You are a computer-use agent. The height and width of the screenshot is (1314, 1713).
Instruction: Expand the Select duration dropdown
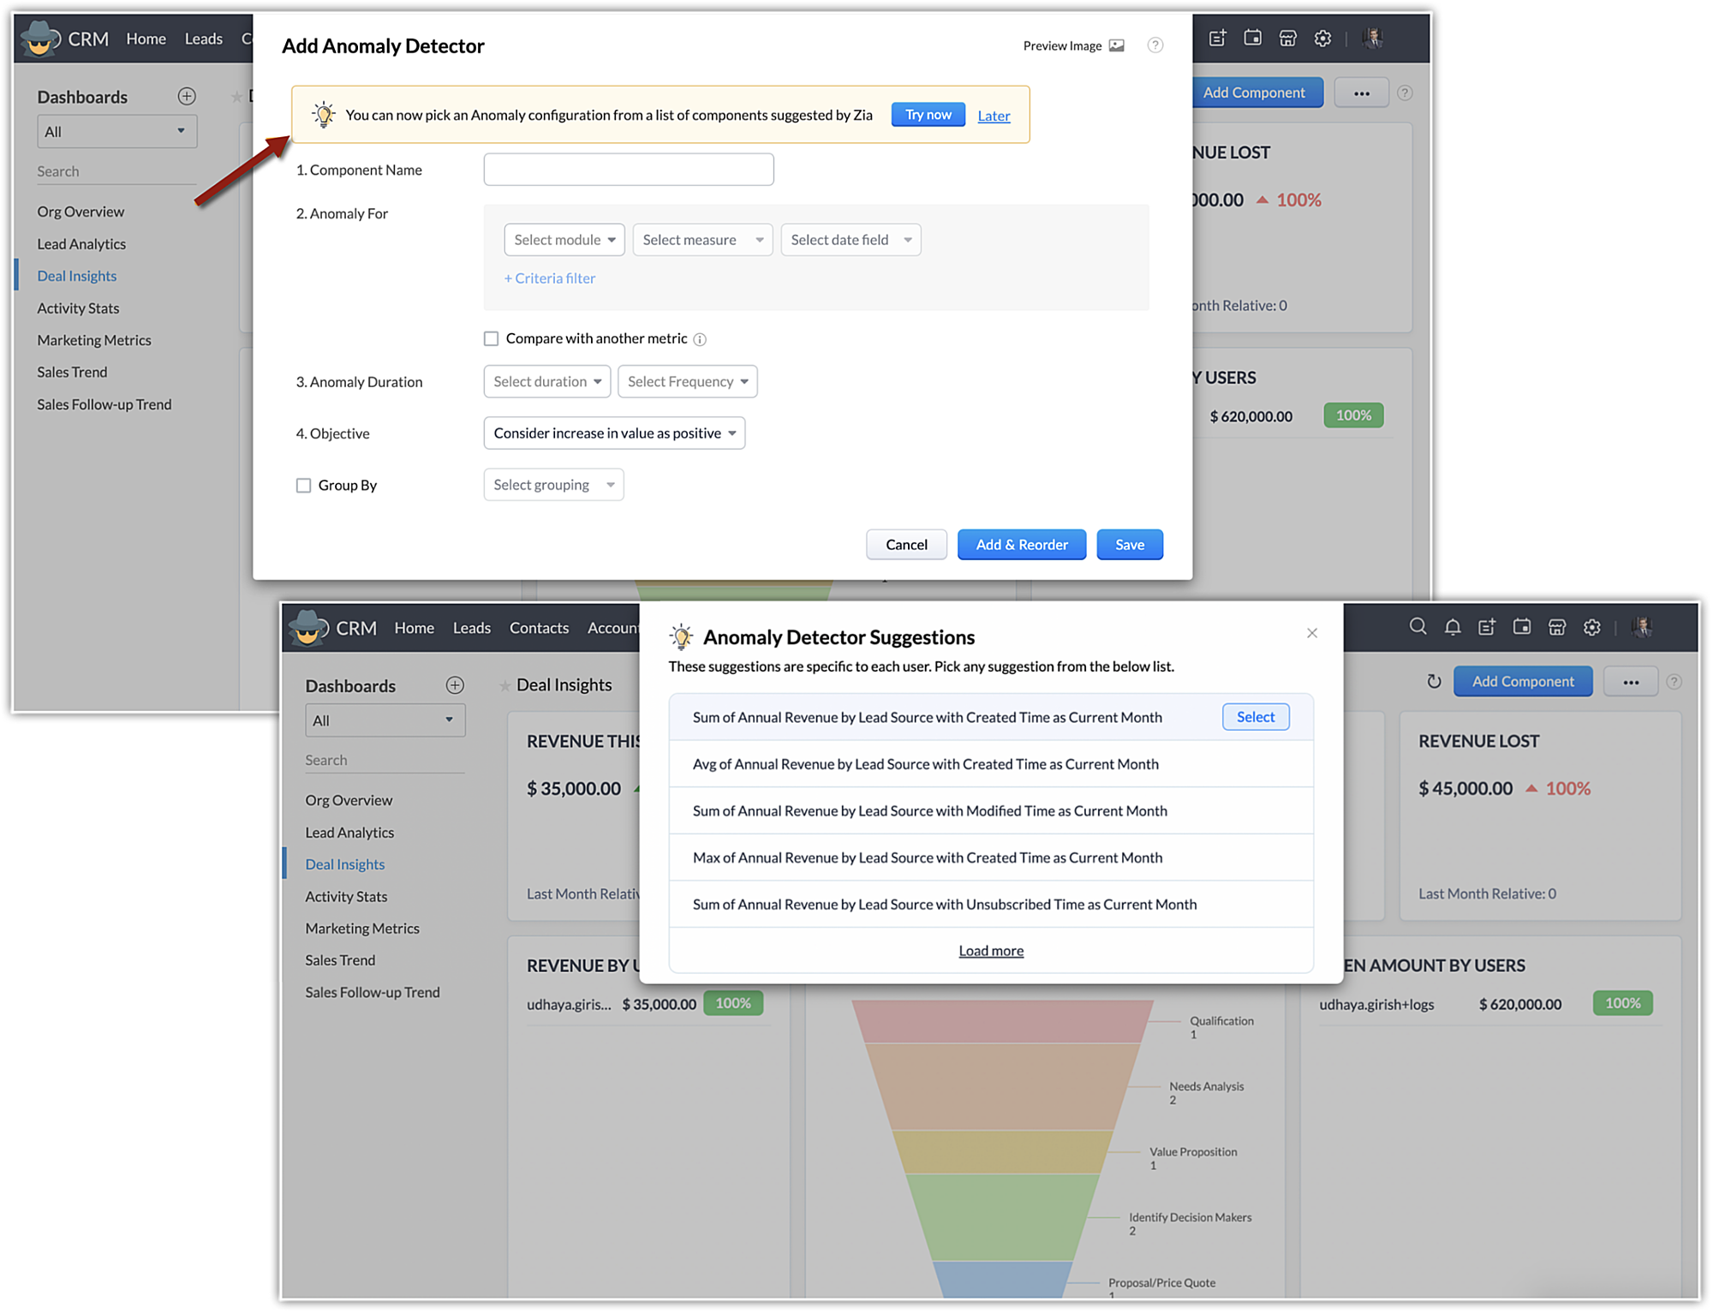(x=546, y=381)
